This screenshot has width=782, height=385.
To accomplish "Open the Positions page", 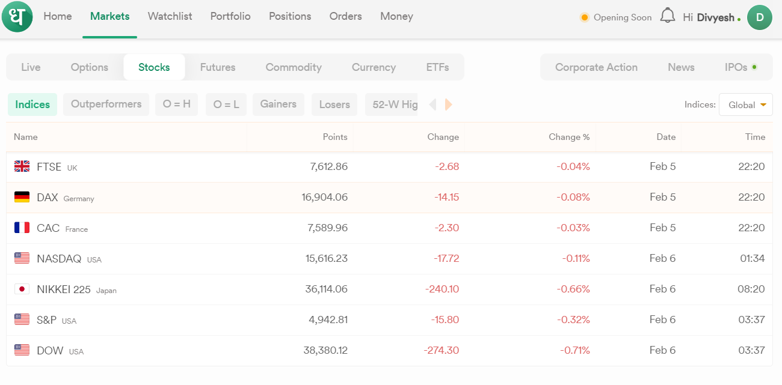I will coord(290,16).
